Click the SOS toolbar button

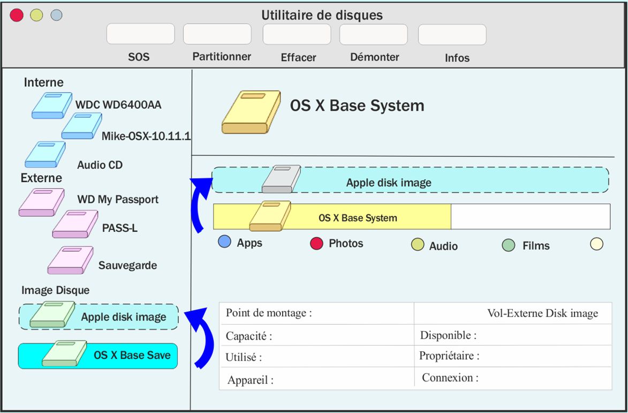tap(140, 34)
